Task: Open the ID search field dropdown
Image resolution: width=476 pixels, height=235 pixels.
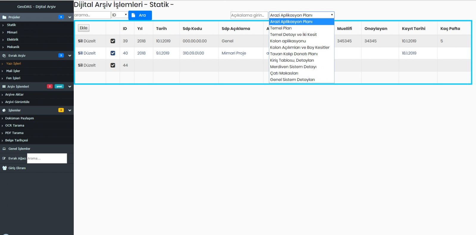Action: 119,15
